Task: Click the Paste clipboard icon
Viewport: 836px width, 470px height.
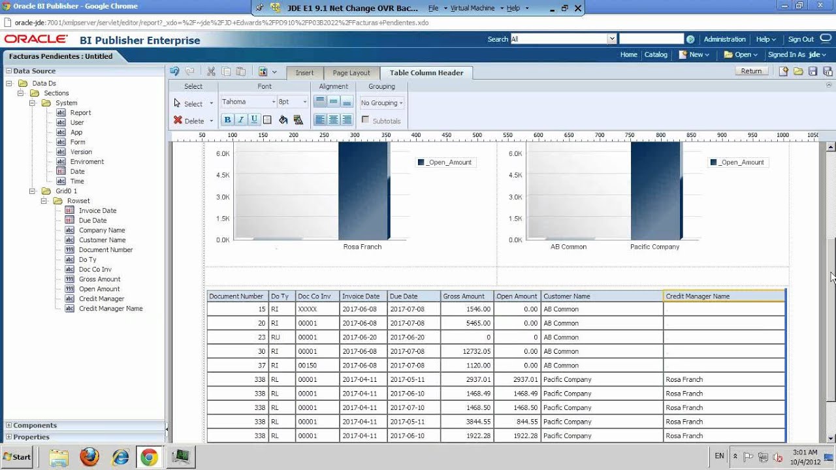Action: [x=240, y=72]
